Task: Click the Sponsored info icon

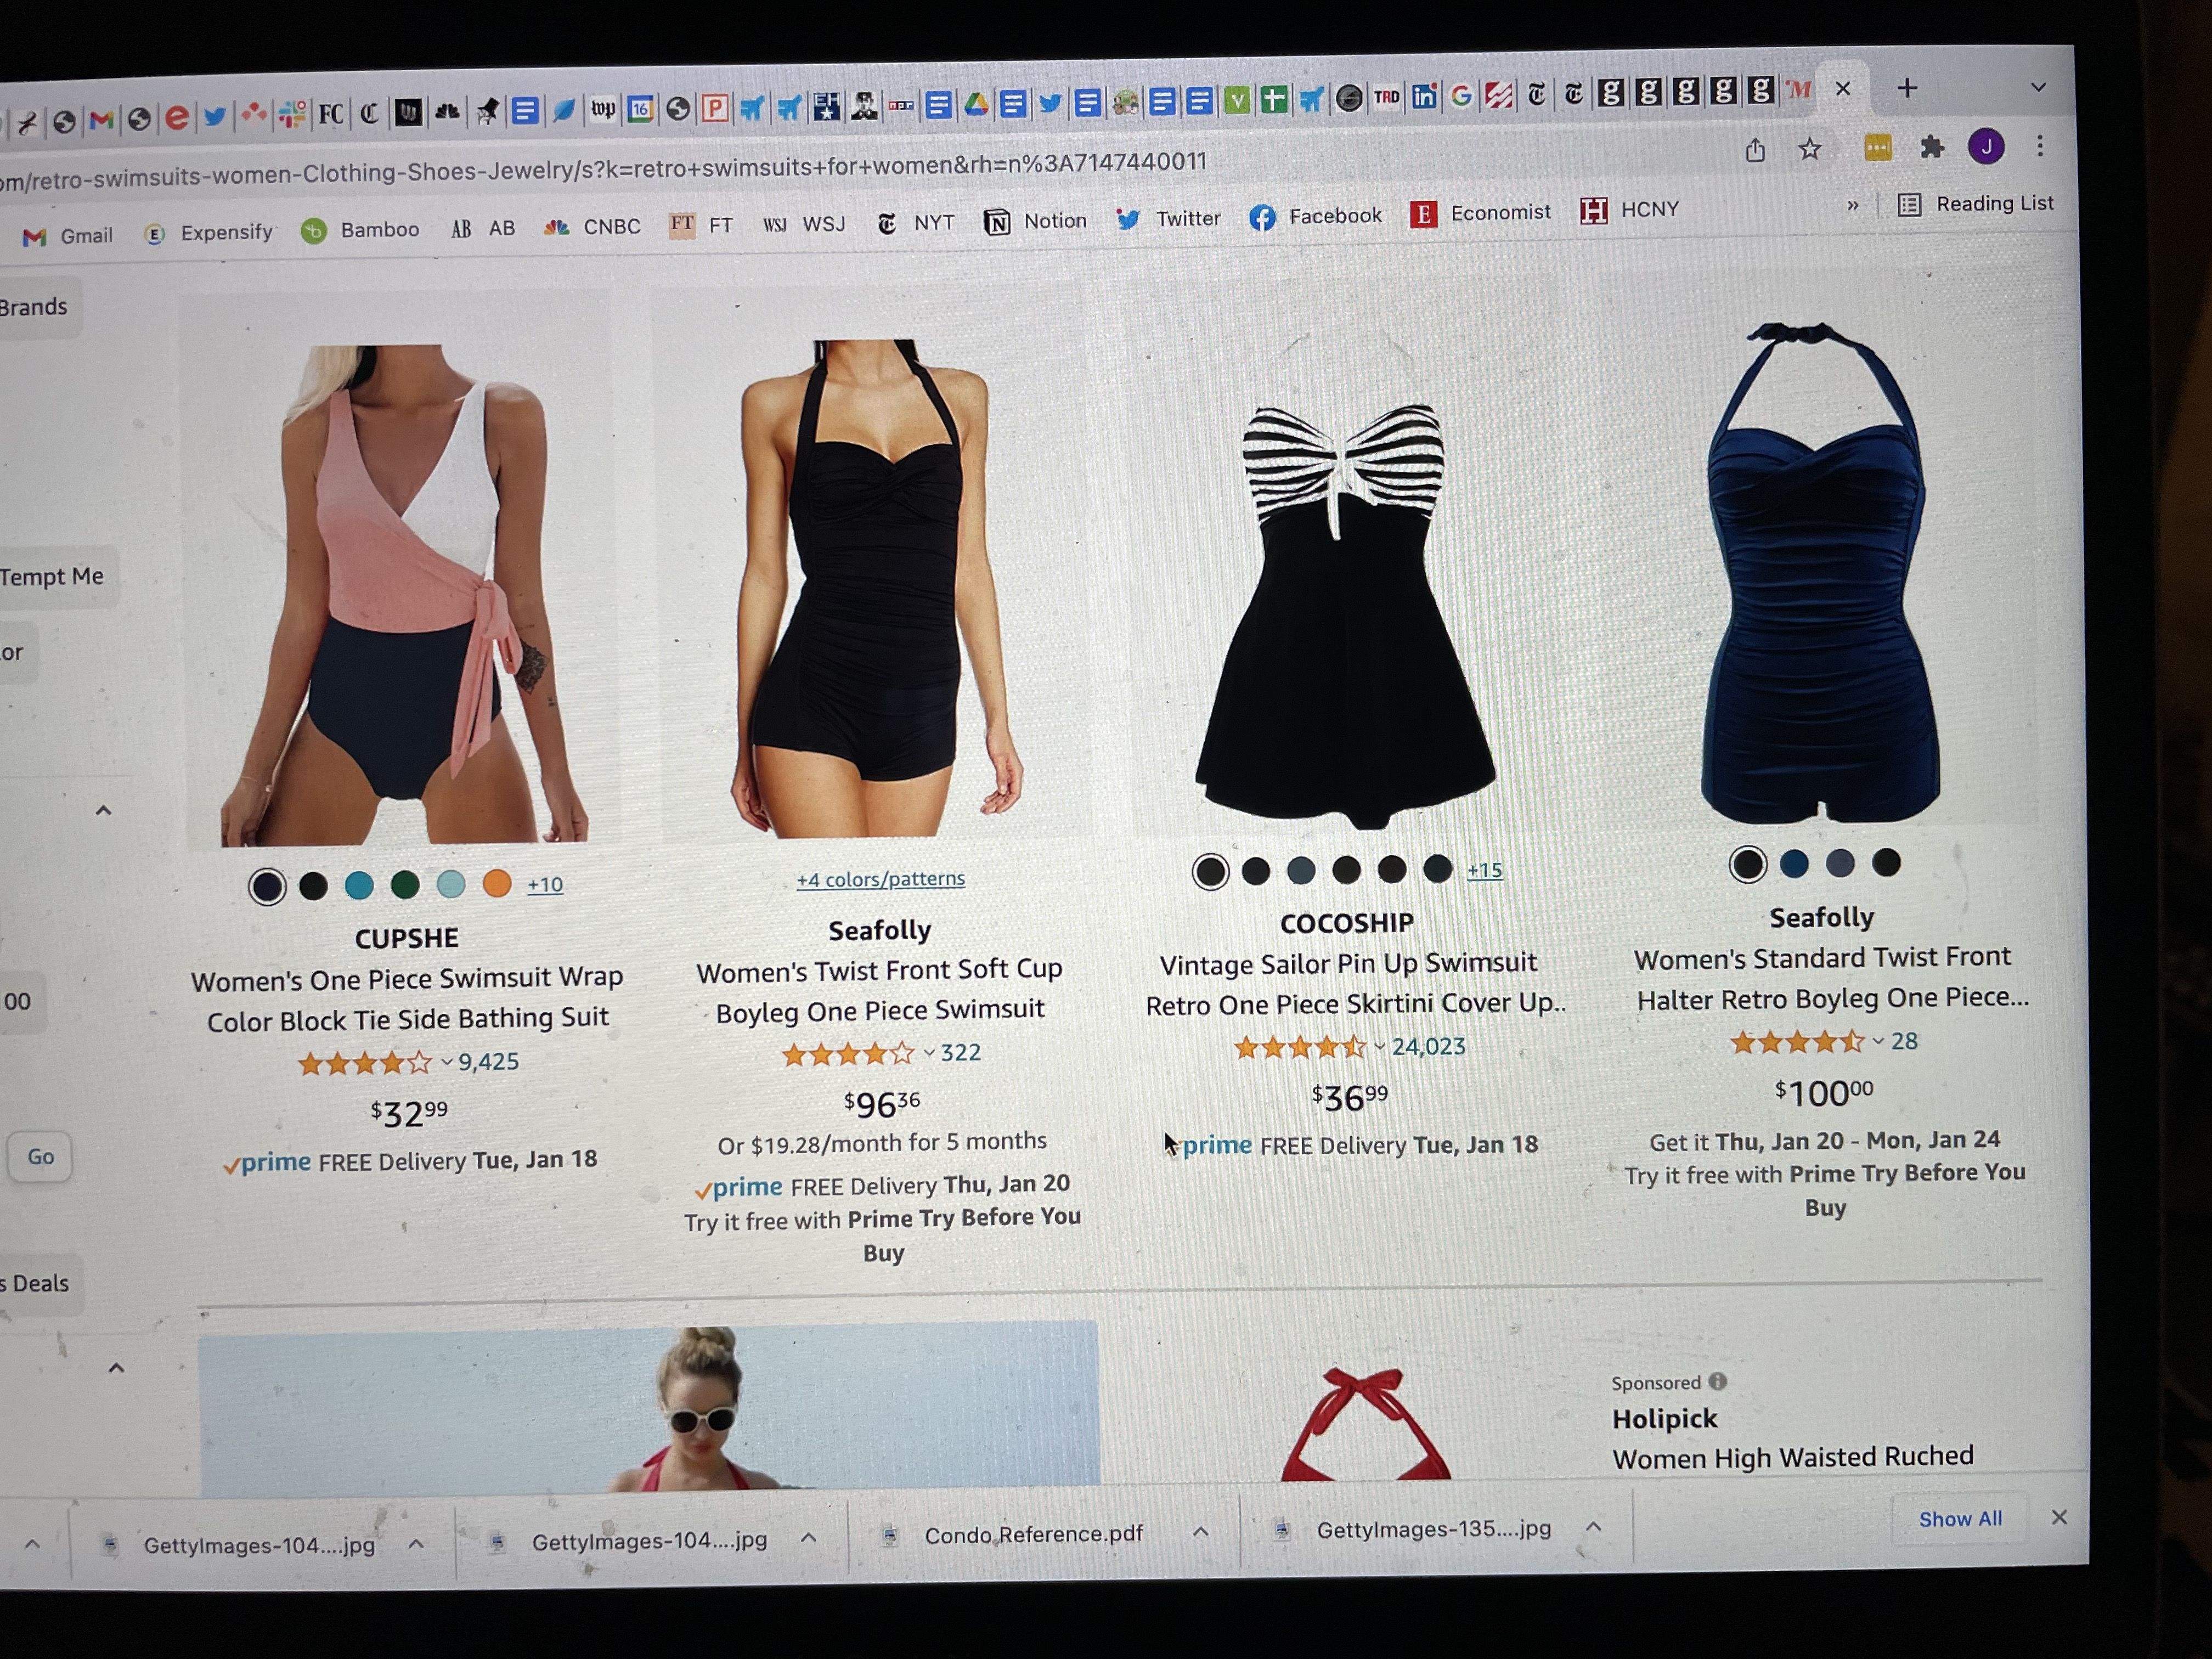Action: [1718, 1382]
